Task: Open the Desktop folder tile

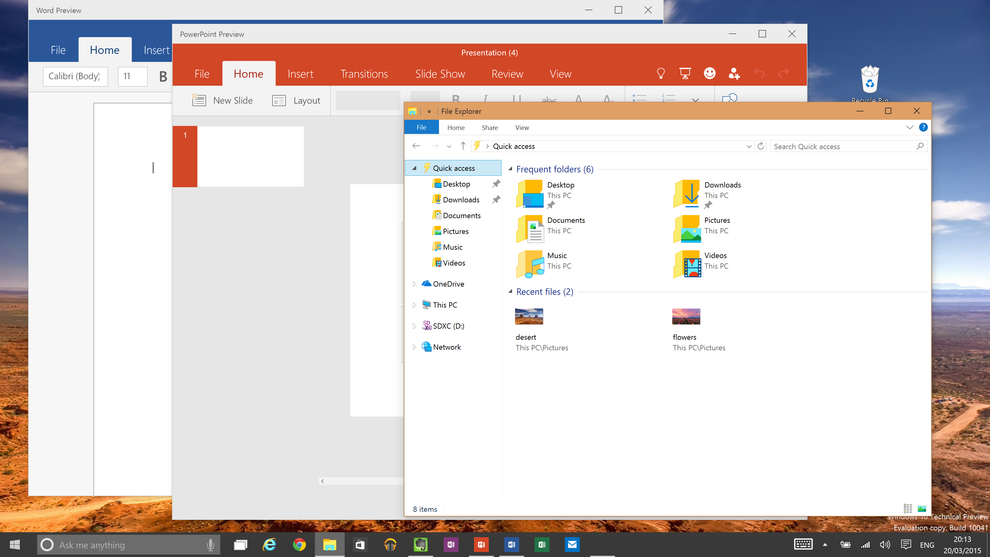Action: [x=546, y=194]
